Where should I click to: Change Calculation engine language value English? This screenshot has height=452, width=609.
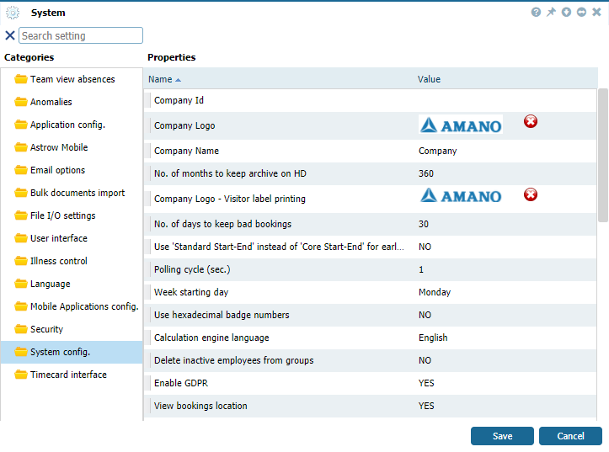(x=433, y=338)
